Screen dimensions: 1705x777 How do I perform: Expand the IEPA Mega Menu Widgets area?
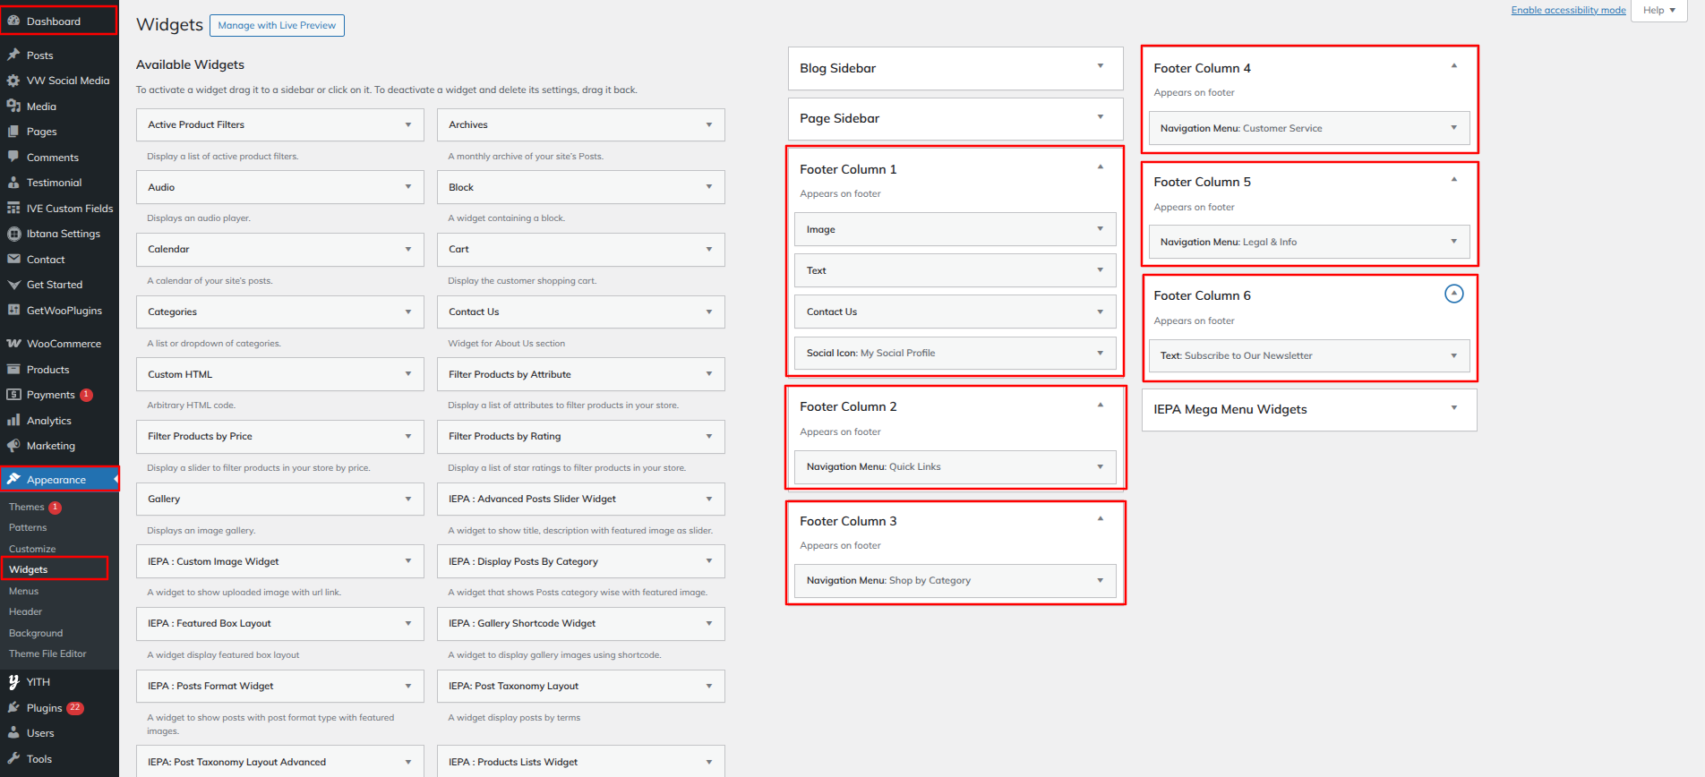coord(1453,408)
